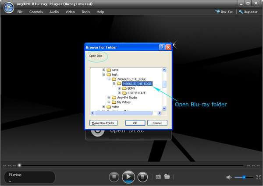Select the highlighted 74866015_THE_EDGE folder
The height and width of the screenshot is (186, 263).
[x=137, y=84]
